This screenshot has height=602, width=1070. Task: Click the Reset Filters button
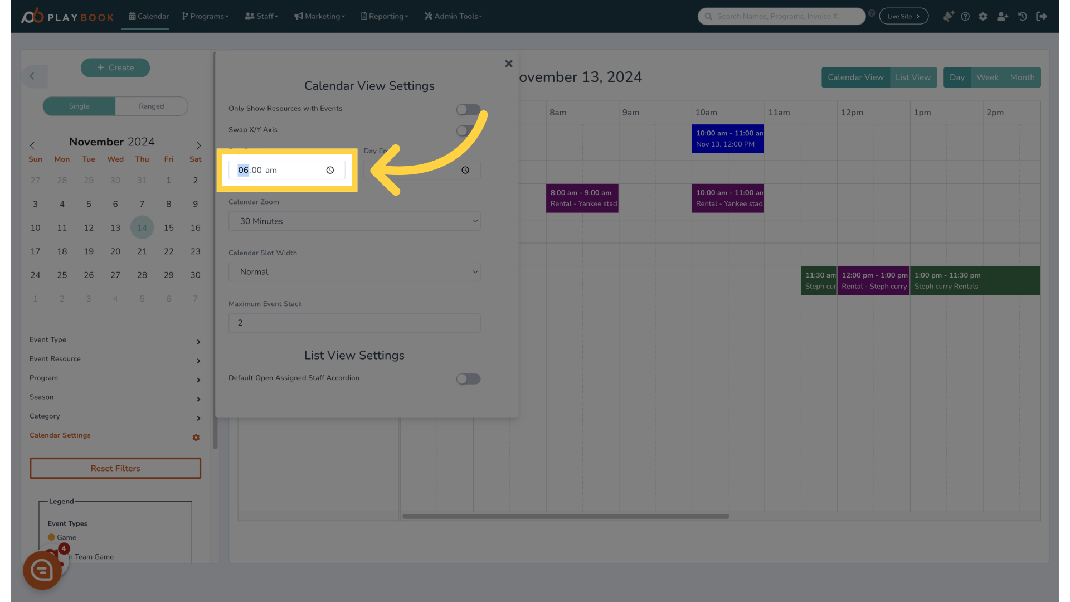click(115, 468)
